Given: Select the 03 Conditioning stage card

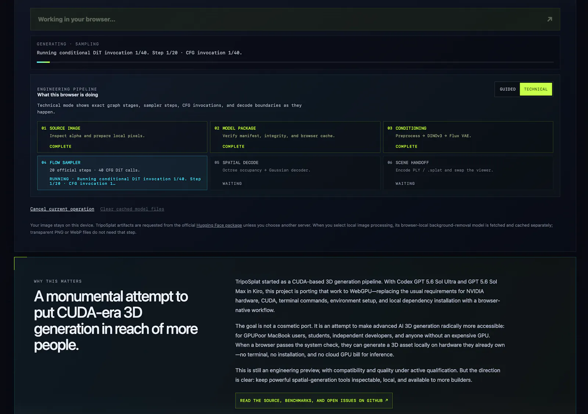Looking at the screenshot, I should (468, 137).
